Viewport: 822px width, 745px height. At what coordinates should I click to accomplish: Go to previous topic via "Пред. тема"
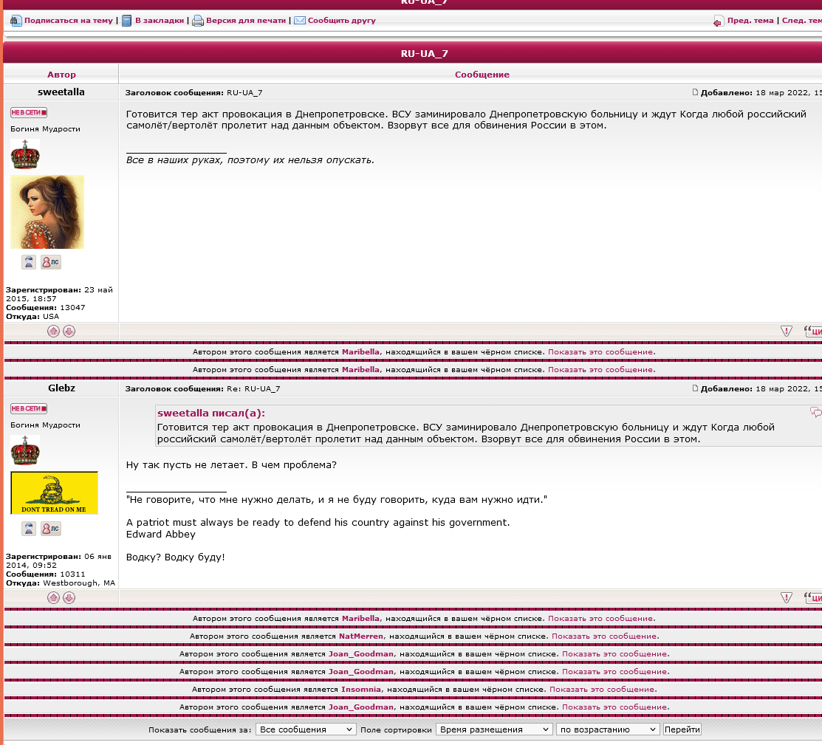pyautogui.click(x=750, y=21)
